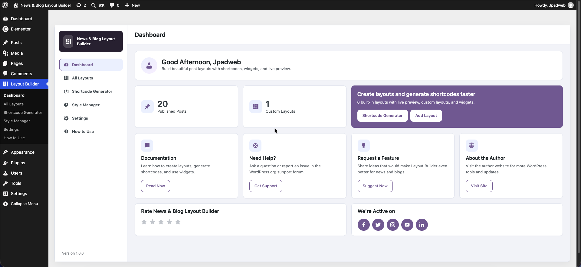This screenshot has height=267, width=581.
Task: Open Users in admin menu
Action: click(x=24, y=173)
